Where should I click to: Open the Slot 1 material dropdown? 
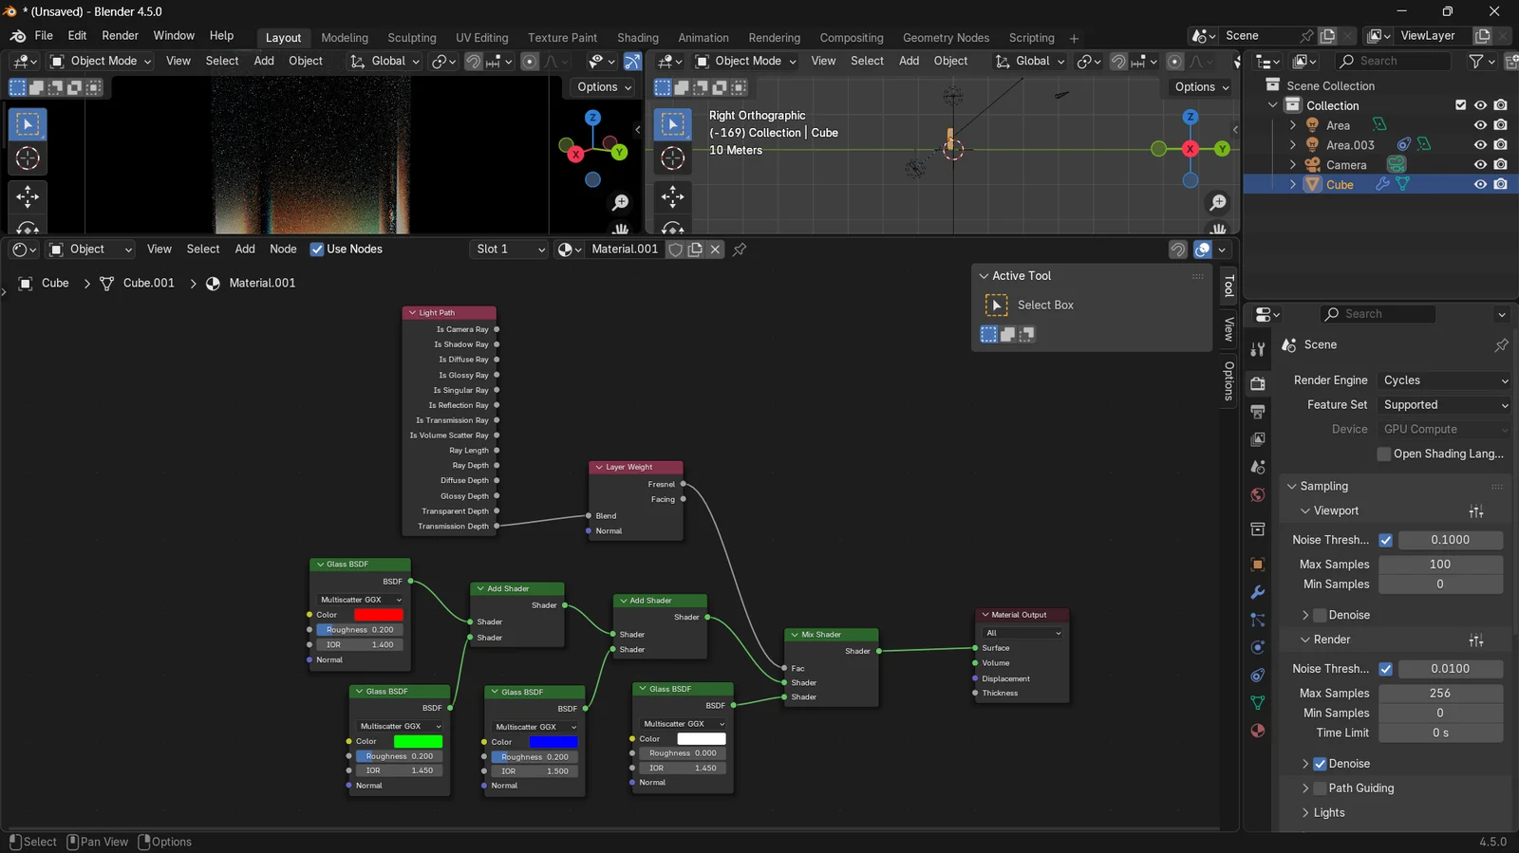510,250
